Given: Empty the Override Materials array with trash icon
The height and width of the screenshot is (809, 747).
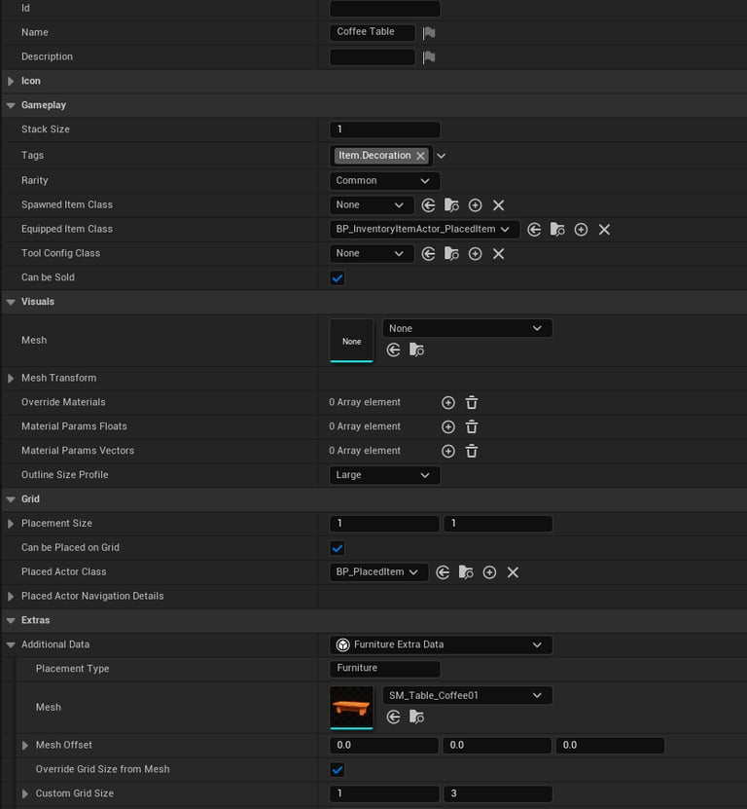Looking at the screenshot, I should point(472,403).
